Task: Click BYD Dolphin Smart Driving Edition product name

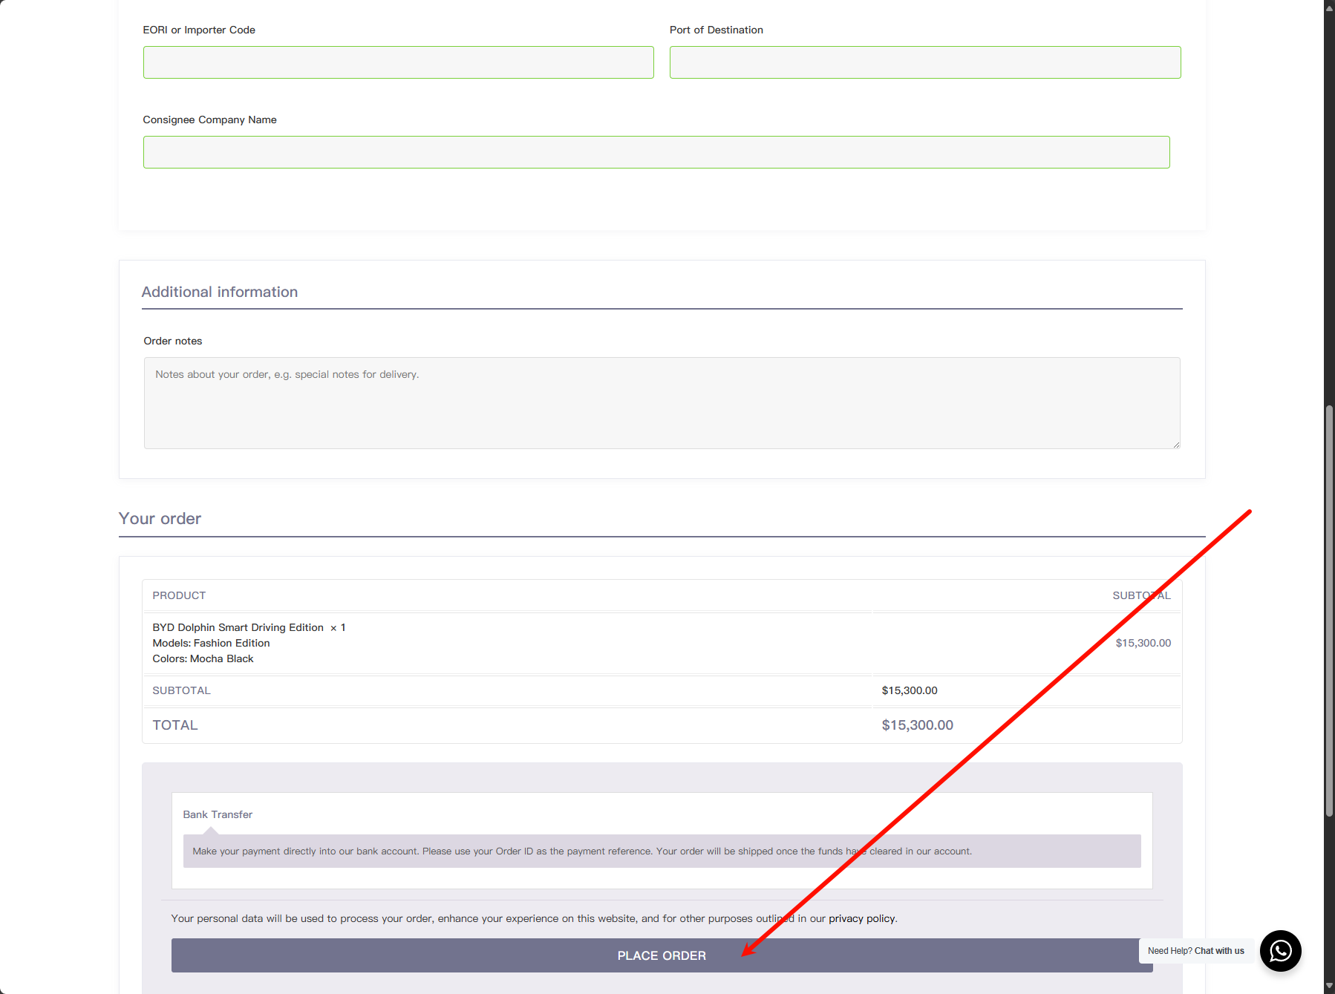Action: click(238, 627)
